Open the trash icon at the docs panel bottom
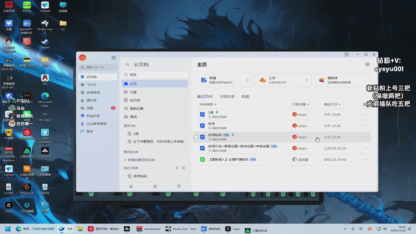 pos(179,186)
